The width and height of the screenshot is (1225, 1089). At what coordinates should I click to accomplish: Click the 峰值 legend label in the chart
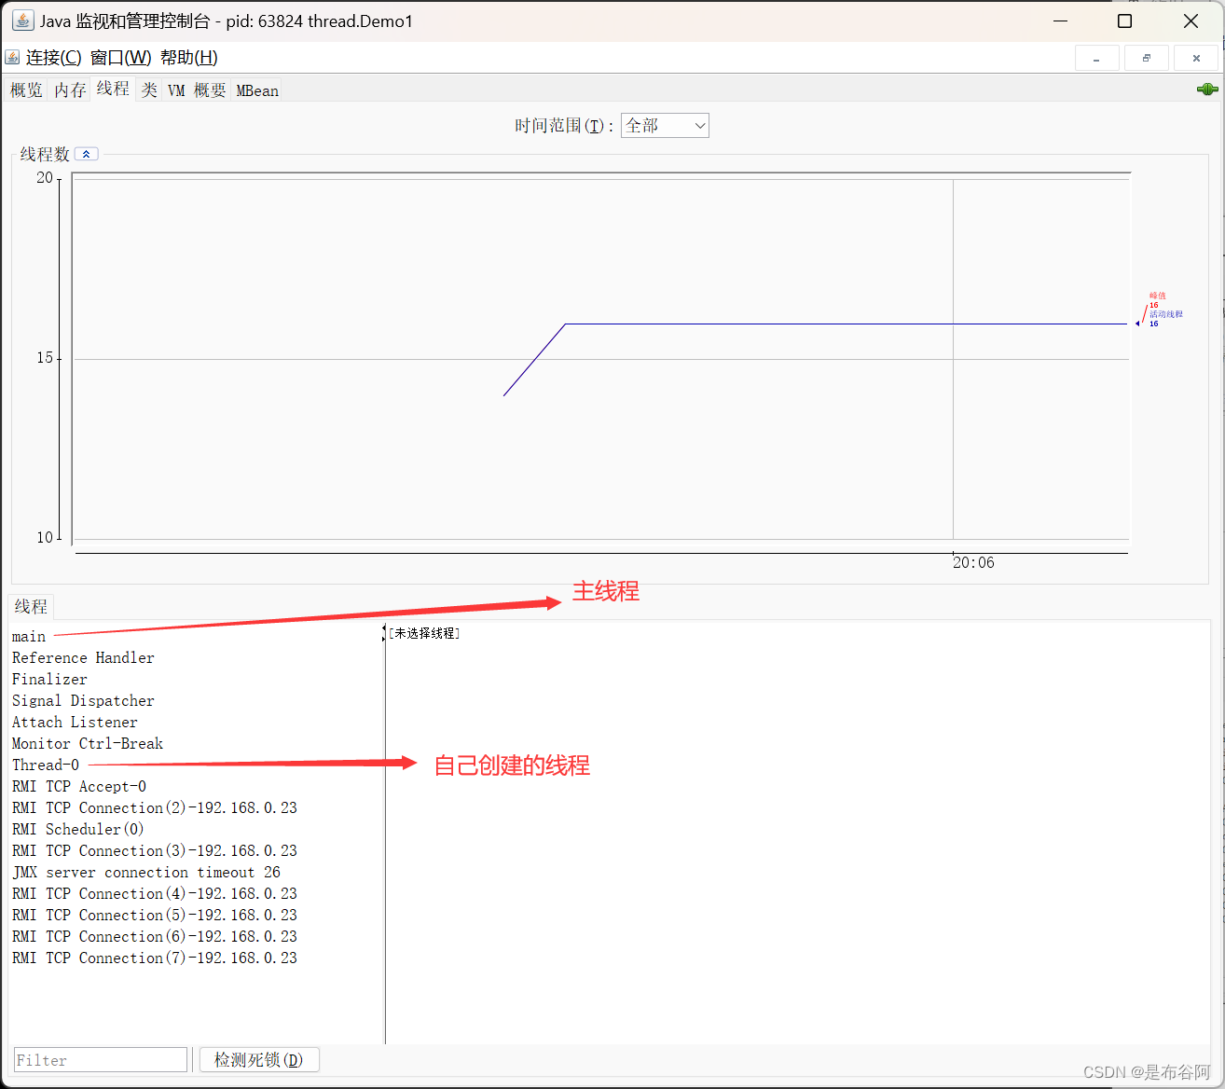1158,296
